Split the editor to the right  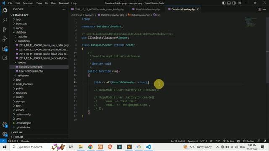point(259,9)
